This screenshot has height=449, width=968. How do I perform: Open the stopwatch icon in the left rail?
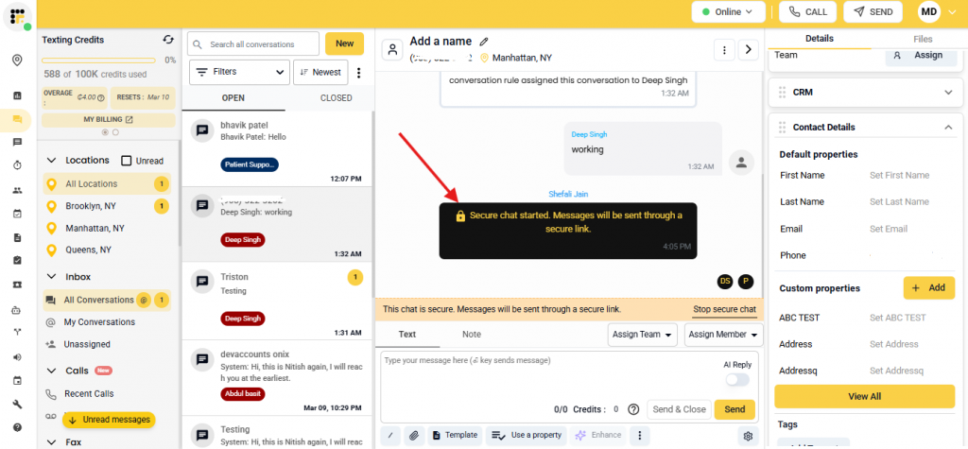tap(17, 165)
